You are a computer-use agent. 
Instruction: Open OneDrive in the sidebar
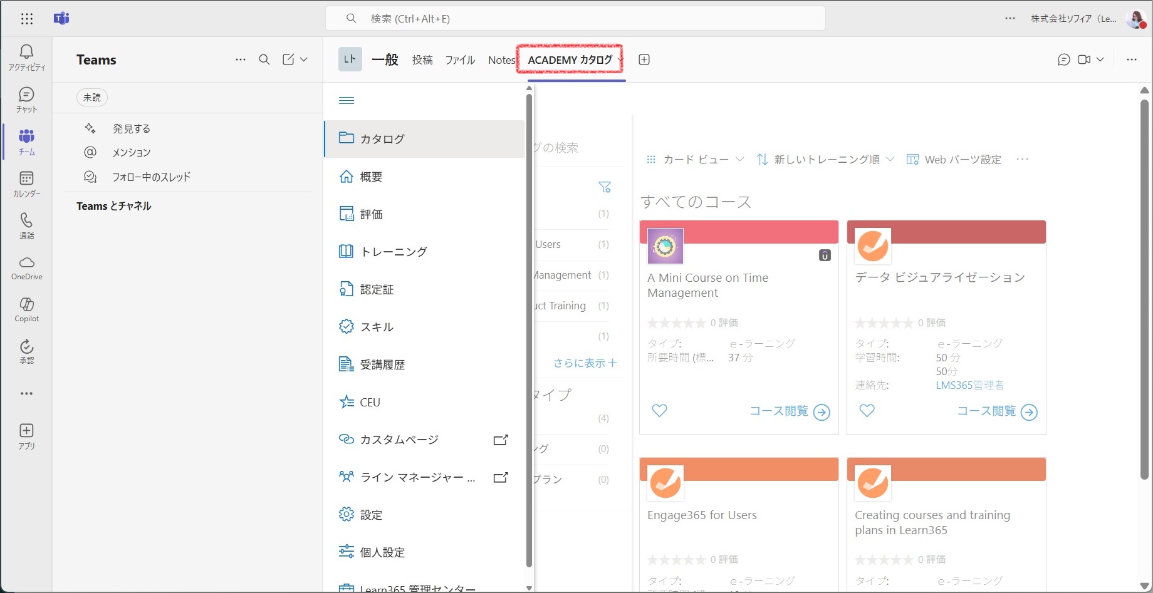coord(26,268)
